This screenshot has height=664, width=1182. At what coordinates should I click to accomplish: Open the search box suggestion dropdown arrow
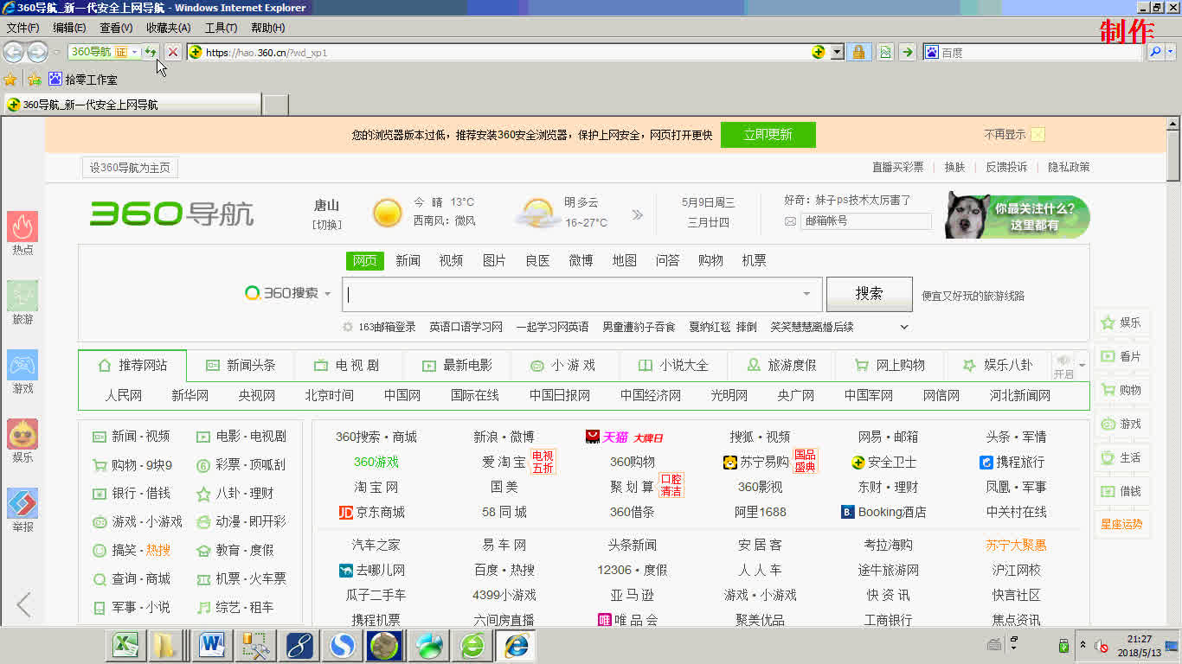(806, 294)
